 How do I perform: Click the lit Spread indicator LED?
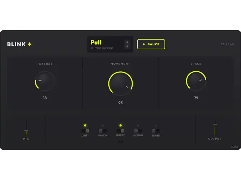121,126
